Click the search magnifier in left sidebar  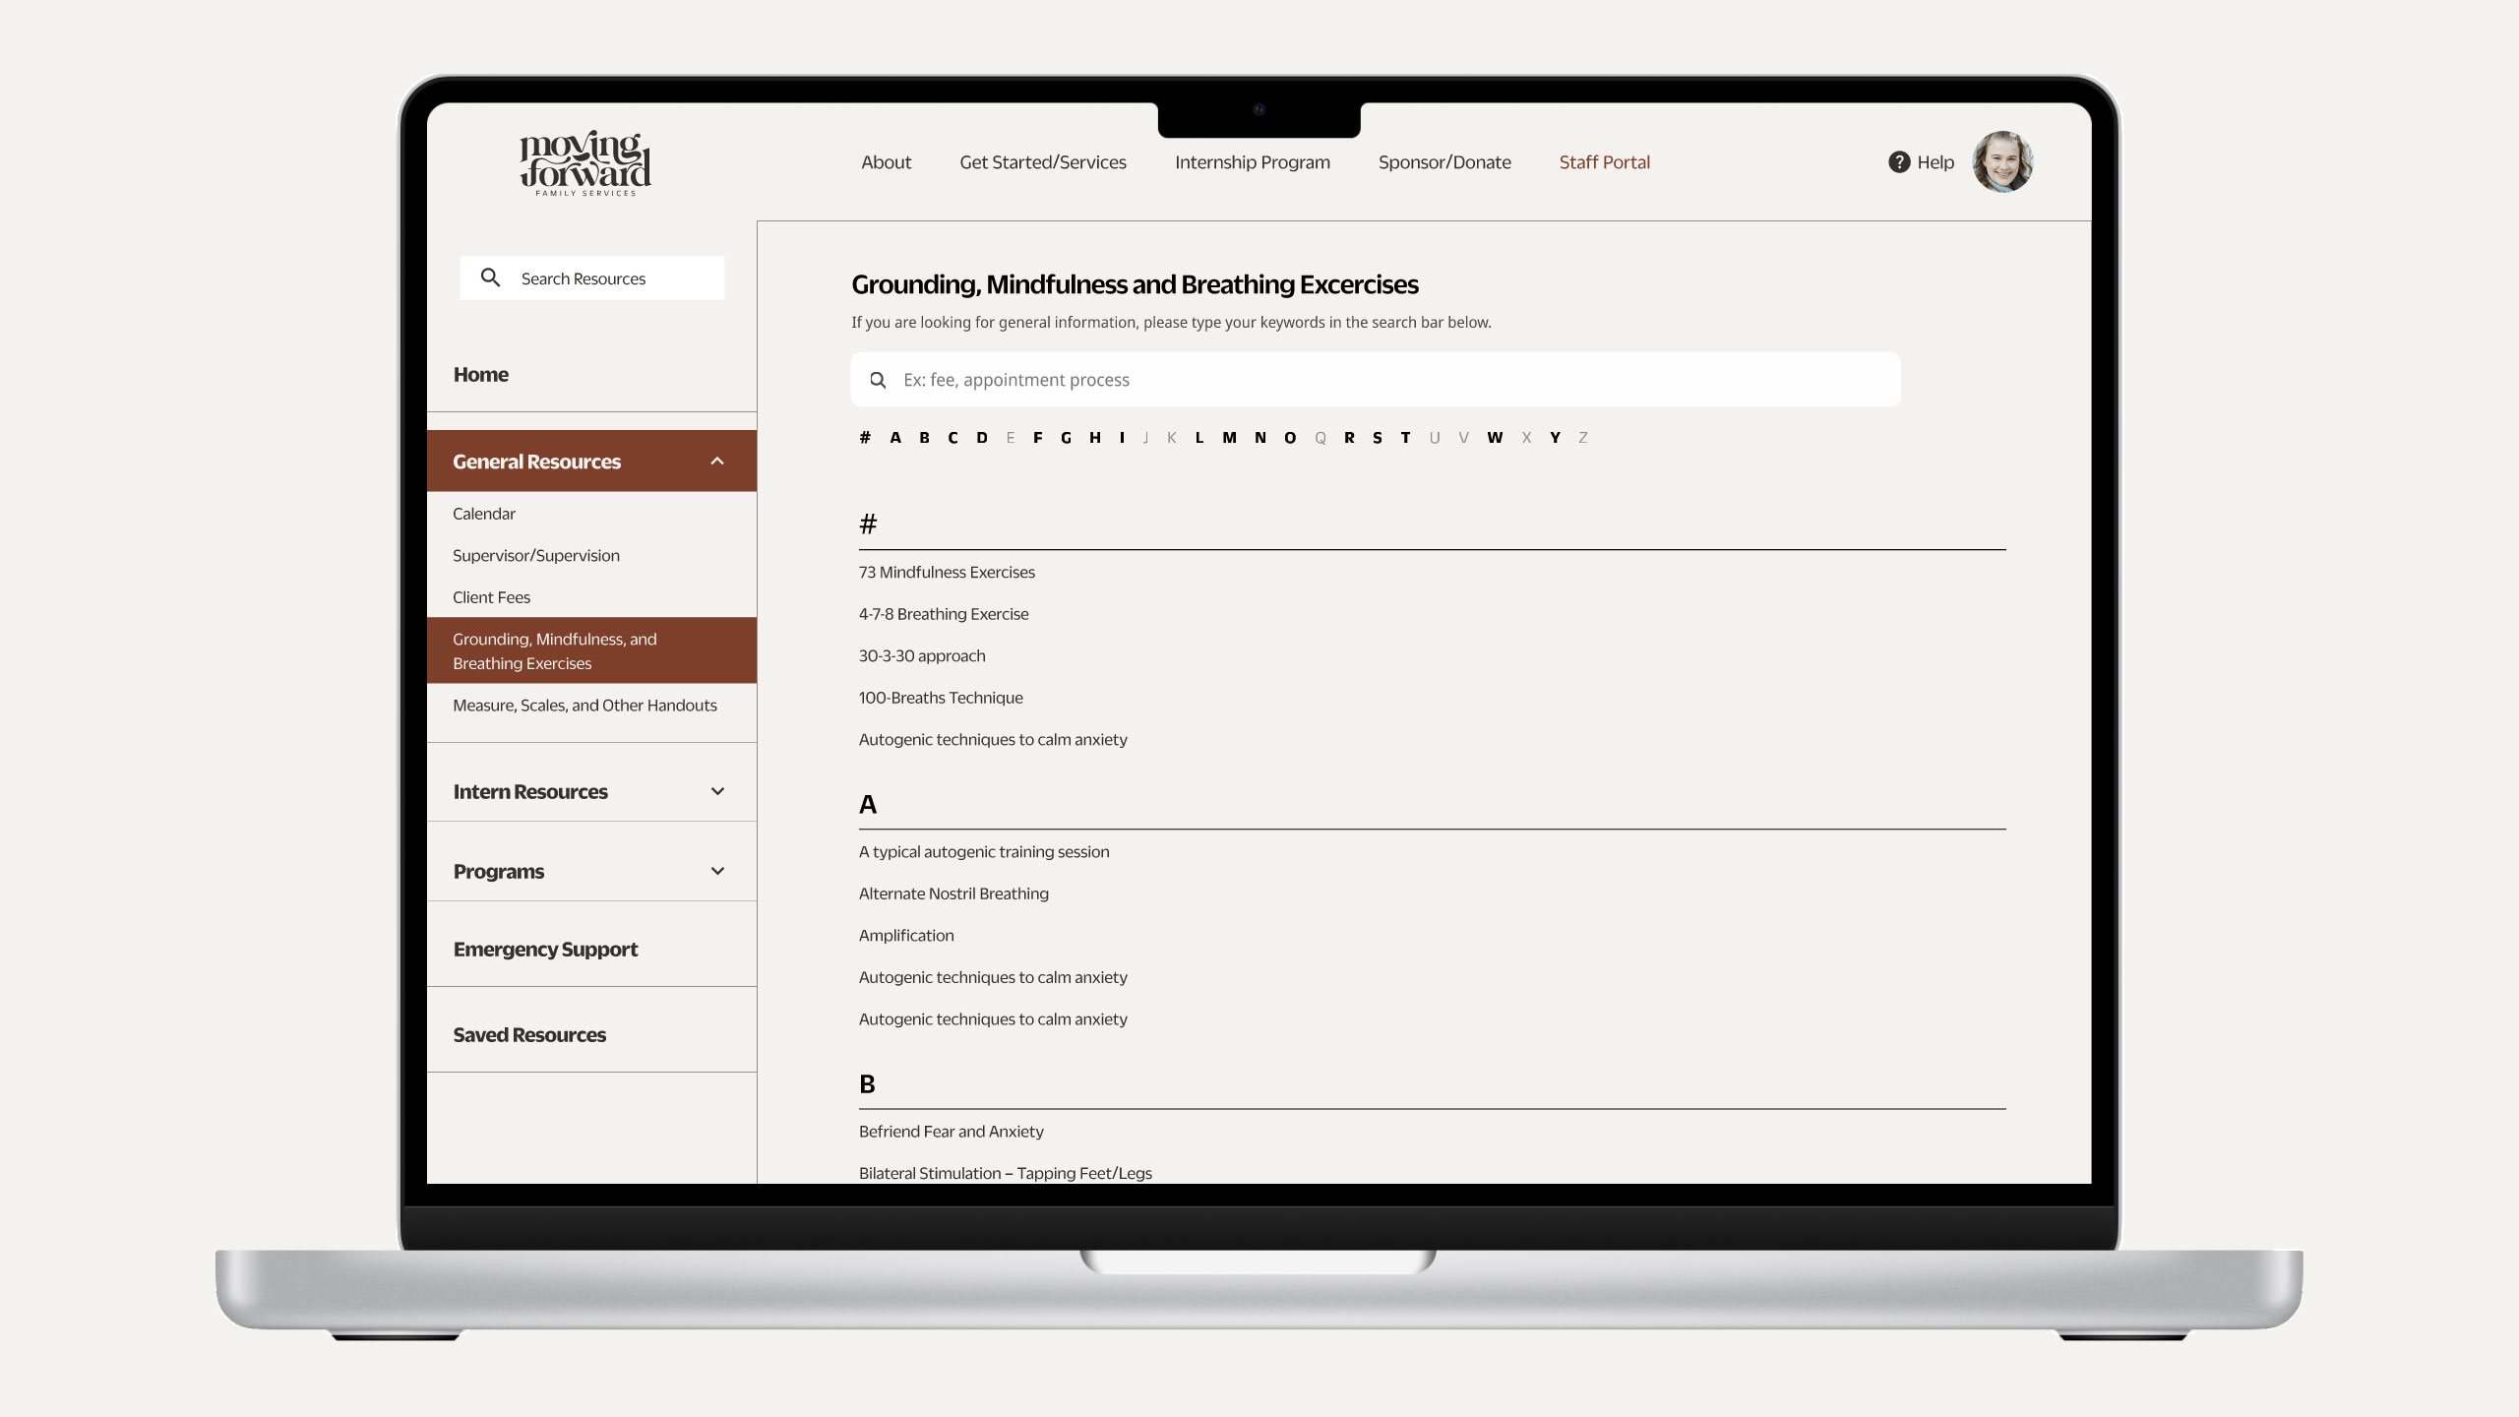pos(491,277)
